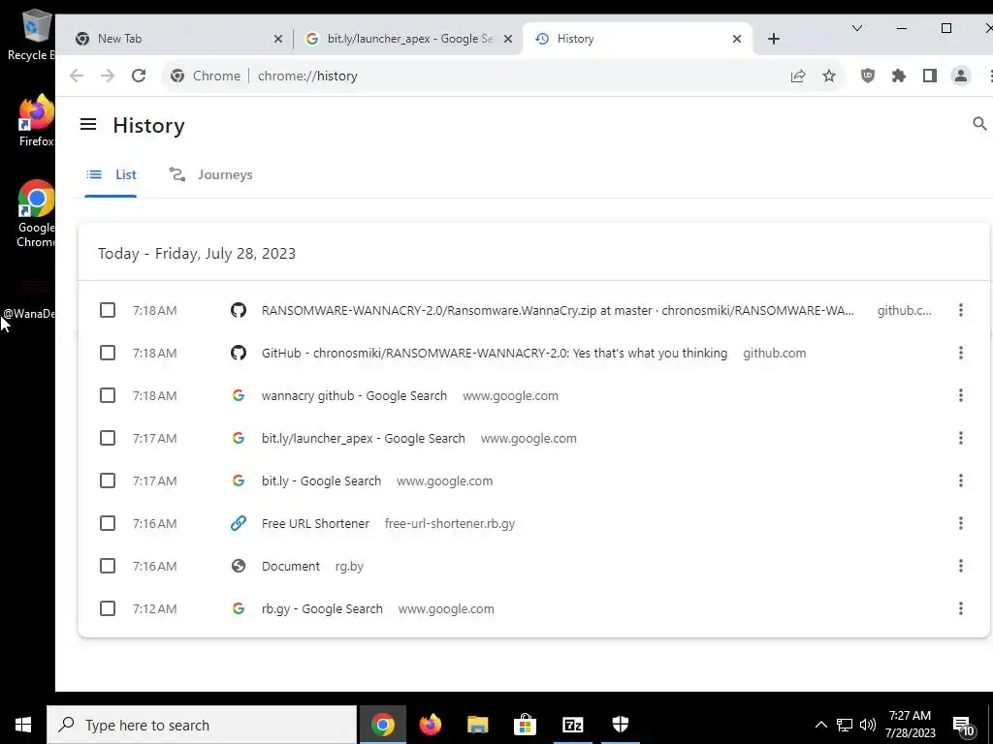Open more actions for wannacry github search
Viewport: 993px width, 744px height.
(x=961, y=395)
